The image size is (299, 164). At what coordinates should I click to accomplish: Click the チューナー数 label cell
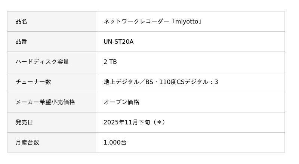[x=34, y=82]
